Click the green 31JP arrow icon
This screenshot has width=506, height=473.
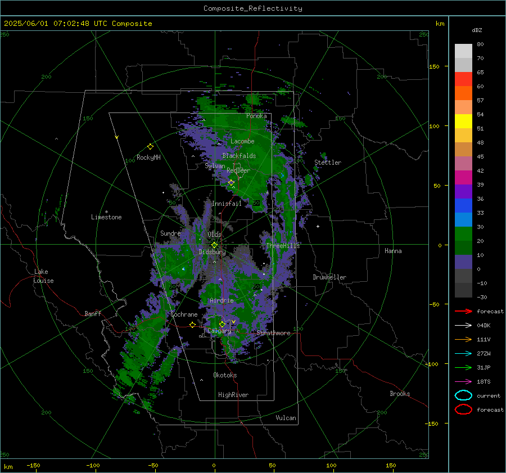click(463, 367)
